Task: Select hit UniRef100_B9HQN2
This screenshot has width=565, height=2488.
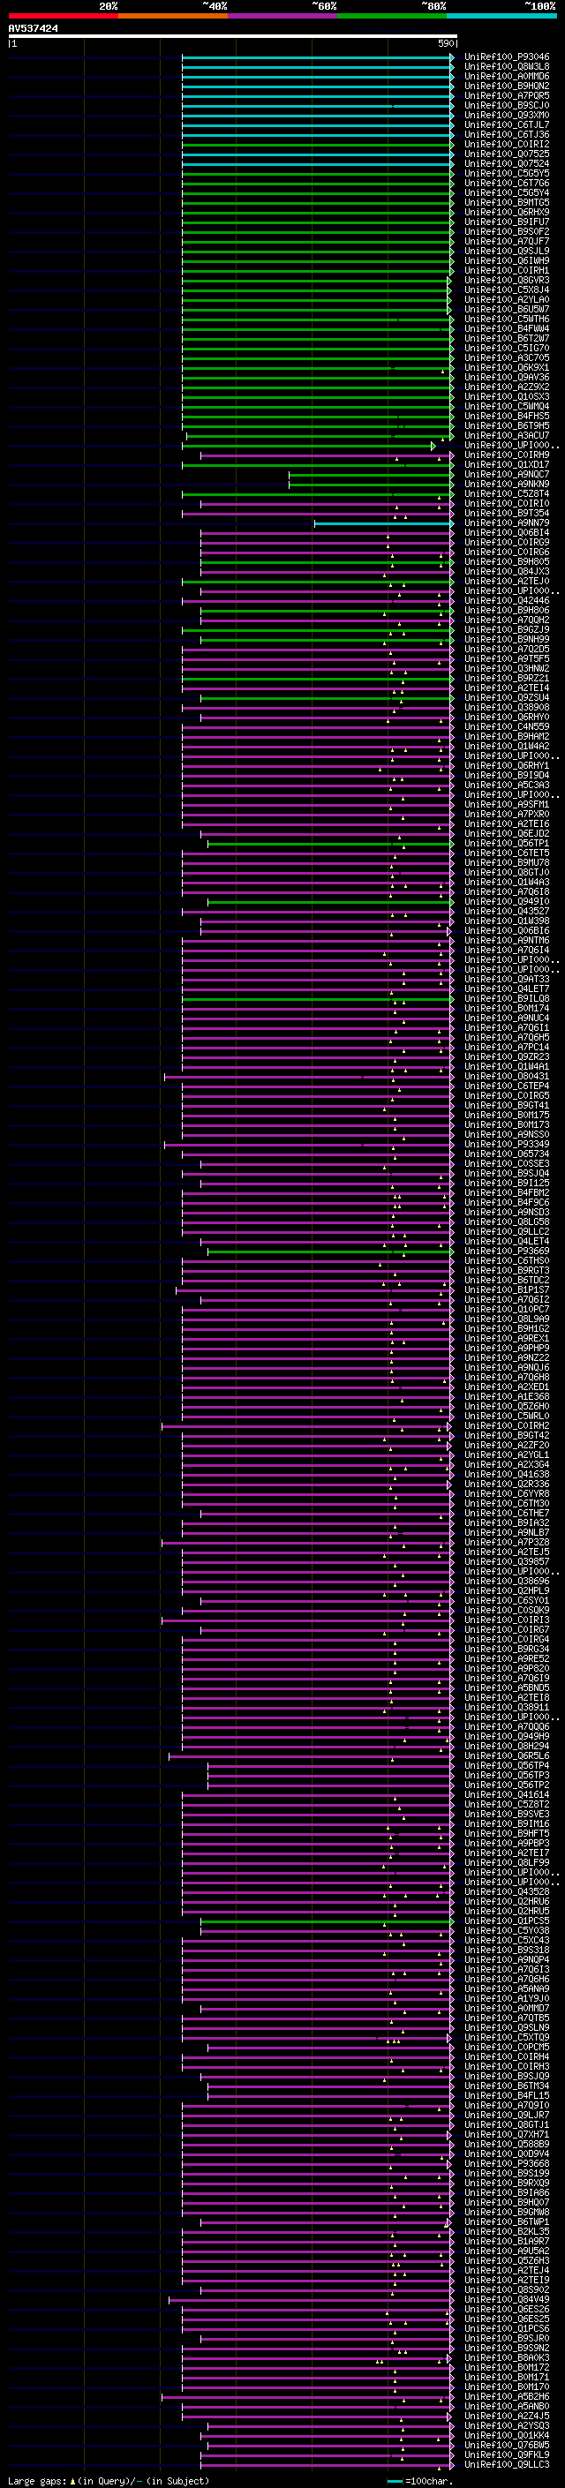Action: coord(507,86)
